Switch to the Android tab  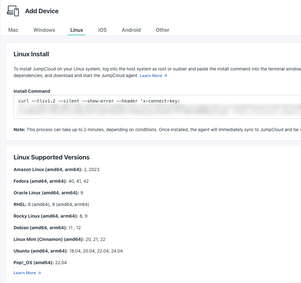(131, 30)
